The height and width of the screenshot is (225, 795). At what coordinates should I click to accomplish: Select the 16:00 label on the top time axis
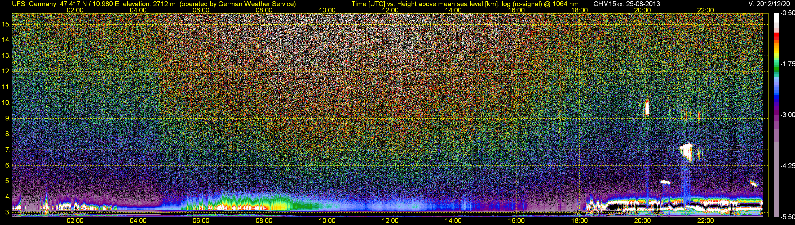pos(516,10)
